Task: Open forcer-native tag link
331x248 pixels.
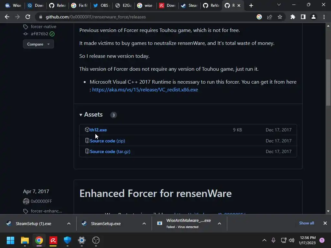Action: pyautogui.click(x=44, y=26)
